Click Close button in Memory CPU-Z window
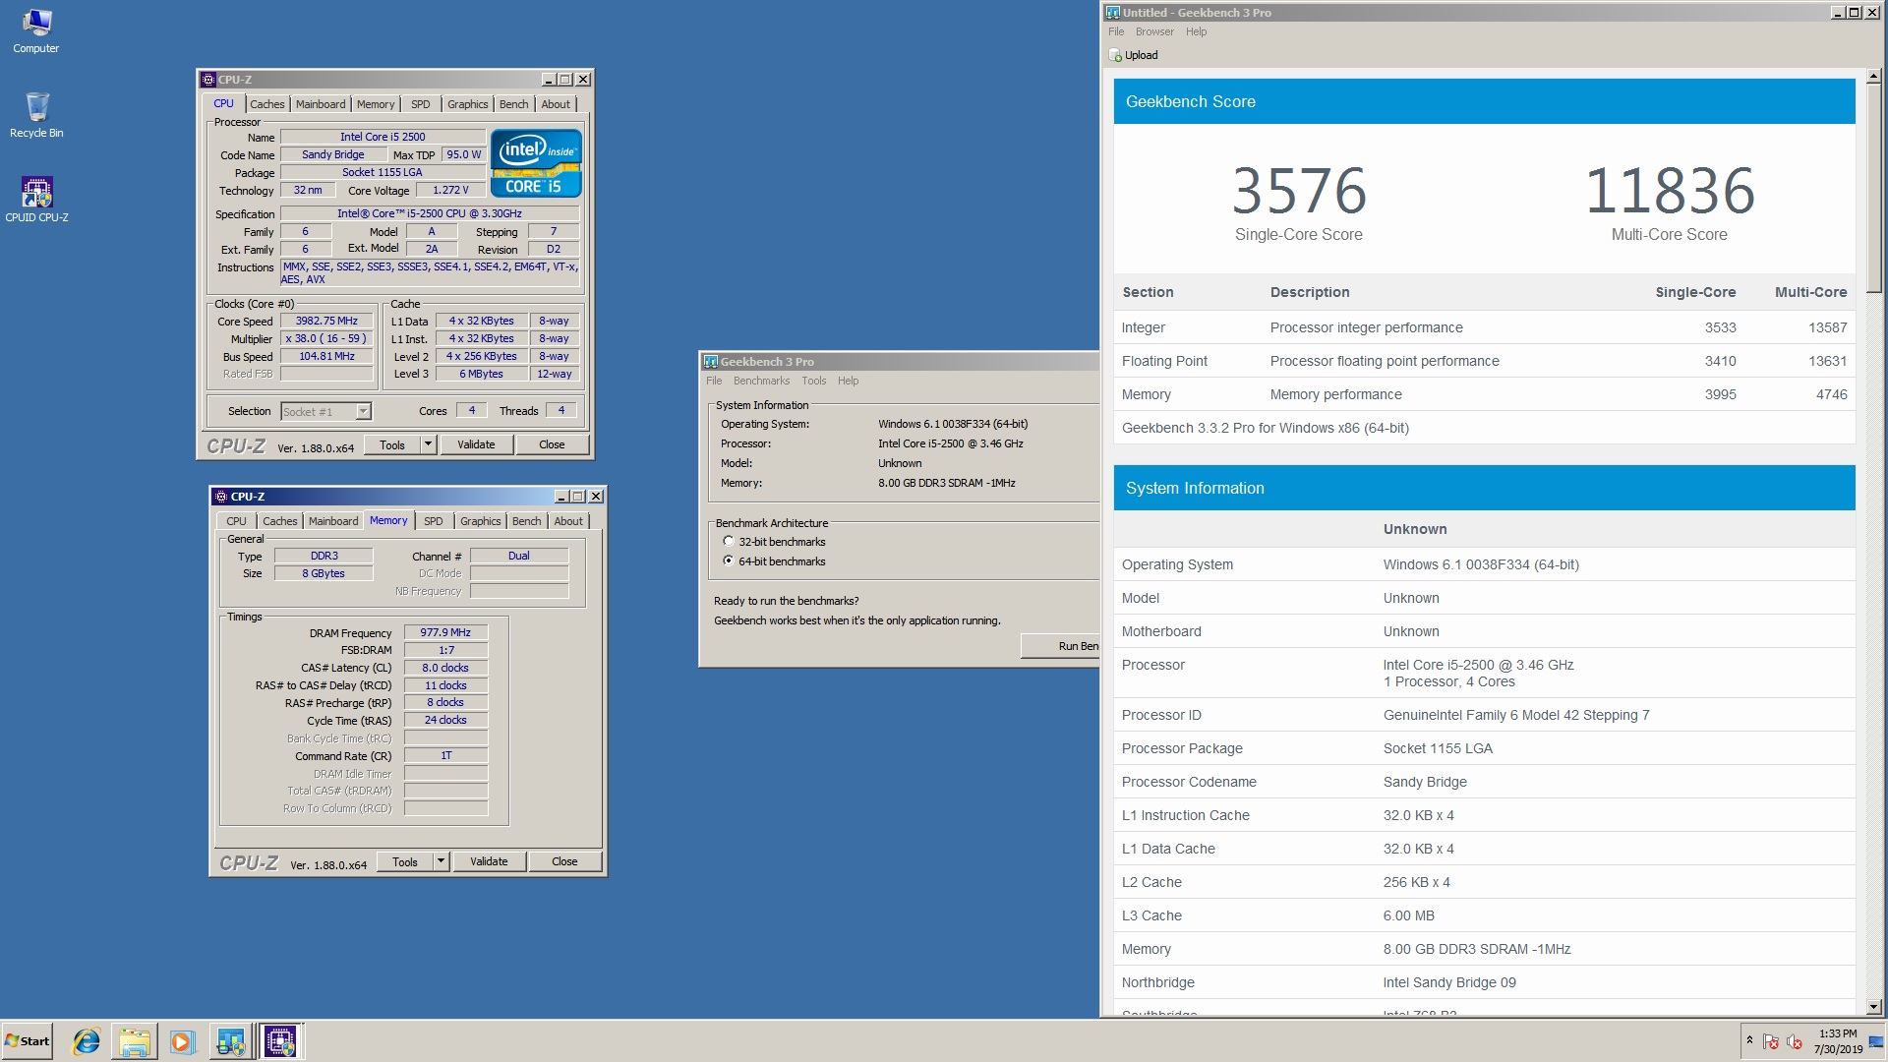The width and height of the screenshot is (1888, 1062). pos(564,861)
